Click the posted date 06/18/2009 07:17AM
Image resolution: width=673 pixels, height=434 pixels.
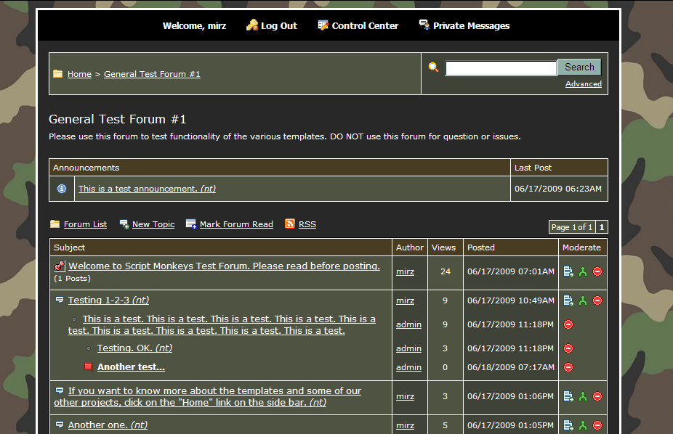(x=511, y=367)
